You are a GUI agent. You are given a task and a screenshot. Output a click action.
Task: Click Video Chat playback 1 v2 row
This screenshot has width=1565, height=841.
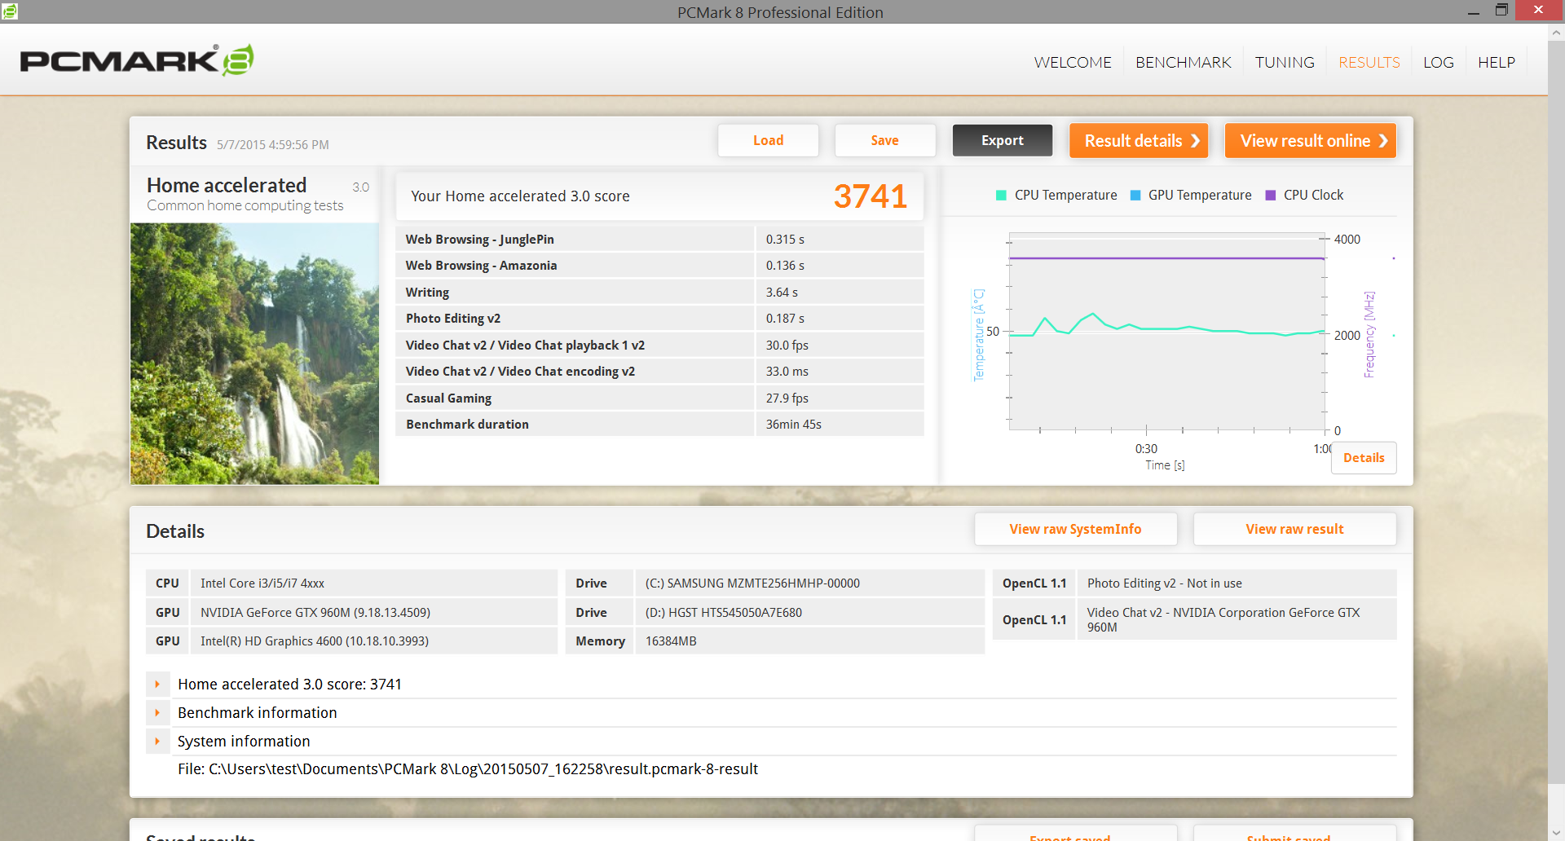tap(659, 345)
